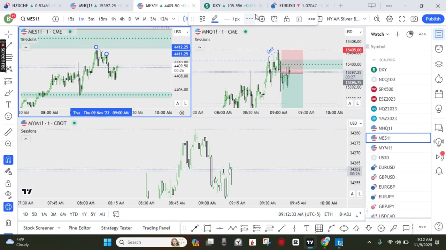Viewport: 446px width, 250px height.
Task: Click the Publish button
Action: pos(433,19)
